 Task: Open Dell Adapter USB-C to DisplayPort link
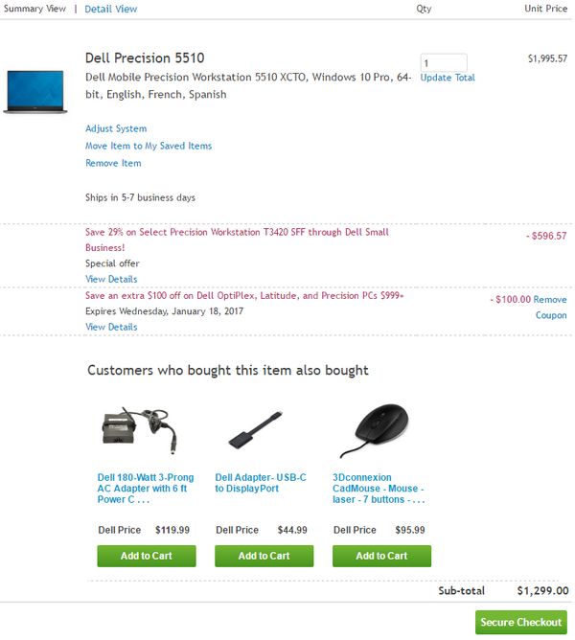click(261, 482)
